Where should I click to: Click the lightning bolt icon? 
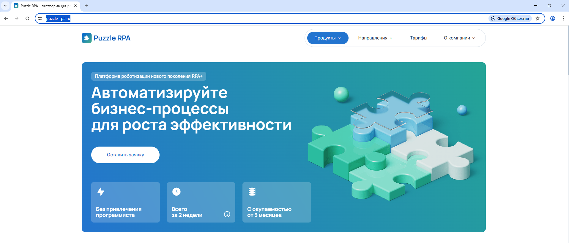click(x=101, y=192)
